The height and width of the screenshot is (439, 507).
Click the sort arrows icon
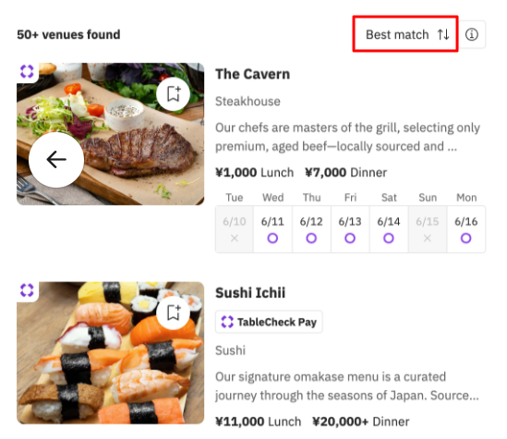pos(443,34)
